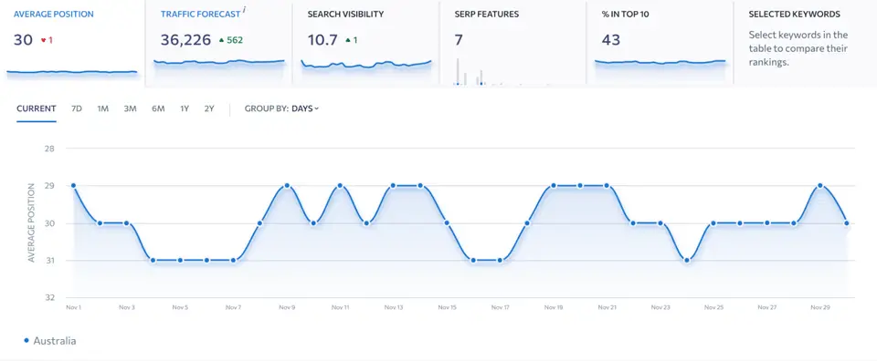Click the Nov 3 data point
The image size is (877, 361).
click(126, 223)
